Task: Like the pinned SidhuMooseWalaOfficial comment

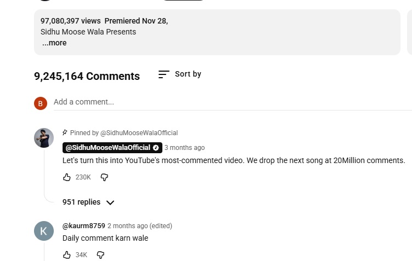Action: coord(67,177)
